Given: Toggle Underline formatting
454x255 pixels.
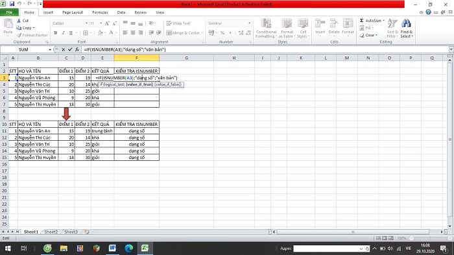Looking at the screenshot, I should pos(71,32).
